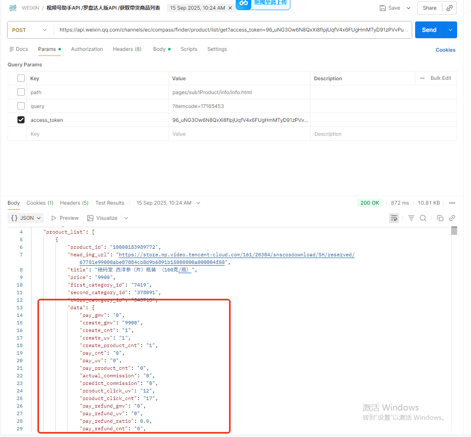Open the Settings tab
This screenshot has width=471, height=437.
click(x=217, y=49)
